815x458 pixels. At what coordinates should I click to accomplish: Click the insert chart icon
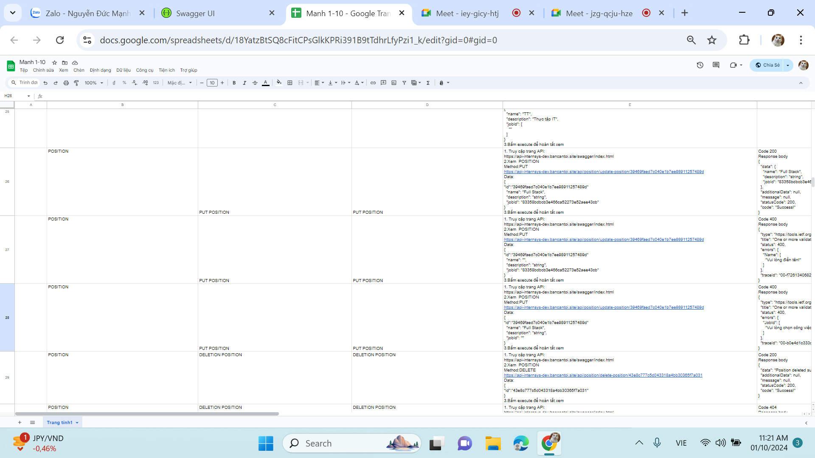(x=394, y=83)
